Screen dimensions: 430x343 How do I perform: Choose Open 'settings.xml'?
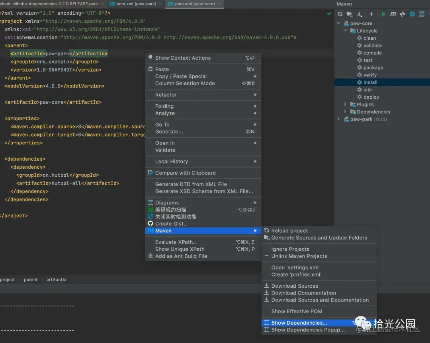[319, 268]
